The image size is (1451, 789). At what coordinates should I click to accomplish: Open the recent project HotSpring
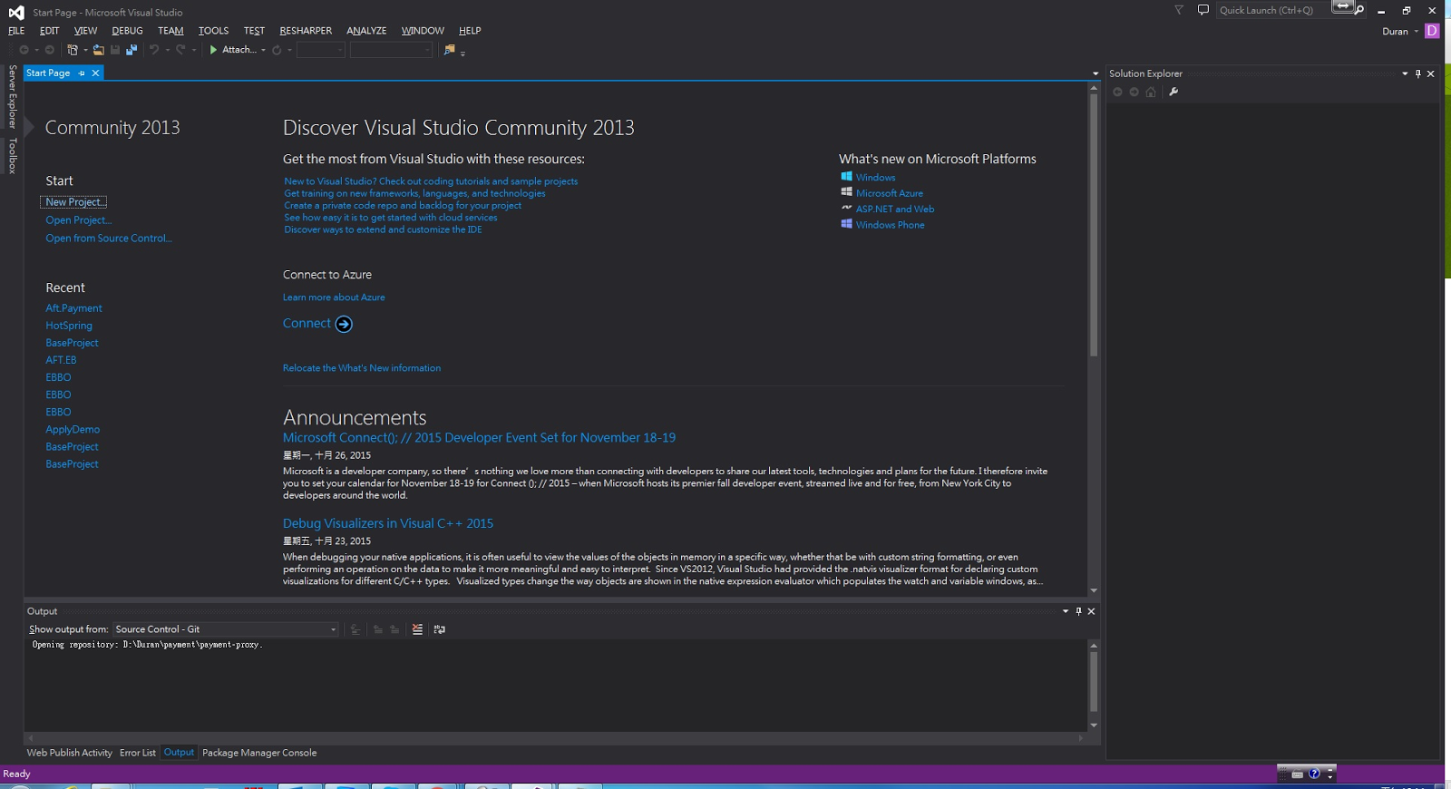click(69, 326)
